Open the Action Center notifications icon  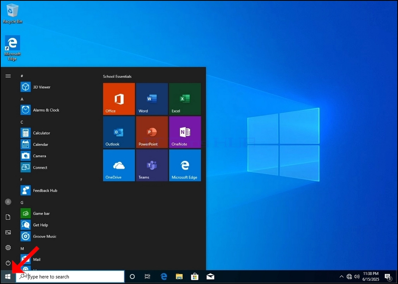tap(388, 277)
